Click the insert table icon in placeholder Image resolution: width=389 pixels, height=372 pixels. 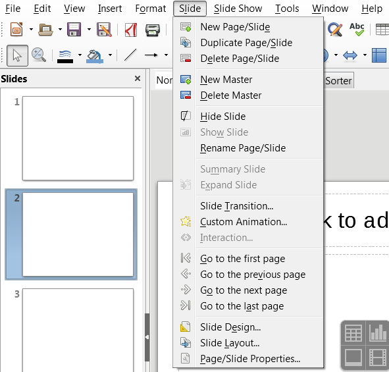[353, 332]
